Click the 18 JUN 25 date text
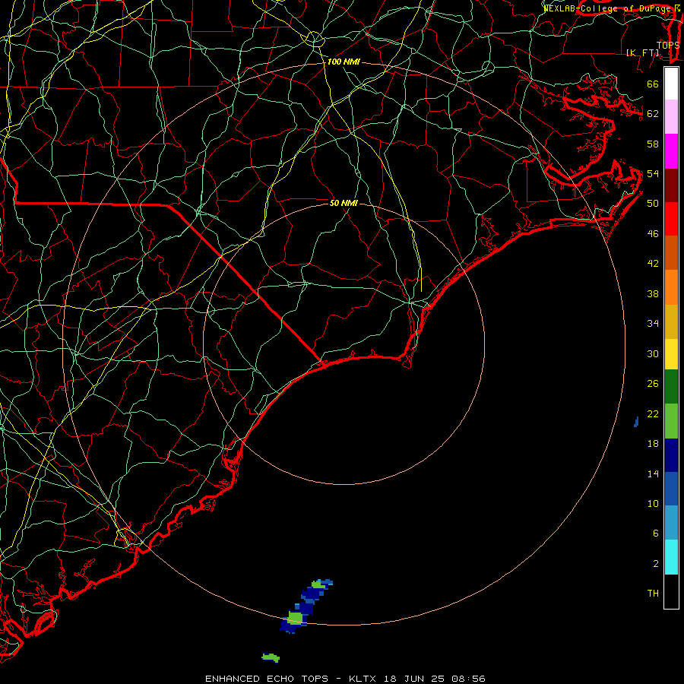The width and height of the screenshot is (684, 684). tap(414, 679)
